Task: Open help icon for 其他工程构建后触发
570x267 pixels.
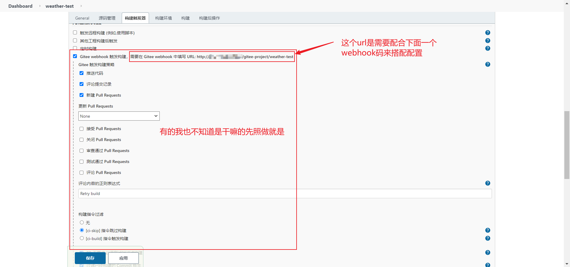Action: pyautogui.click(x=487, y=41)
